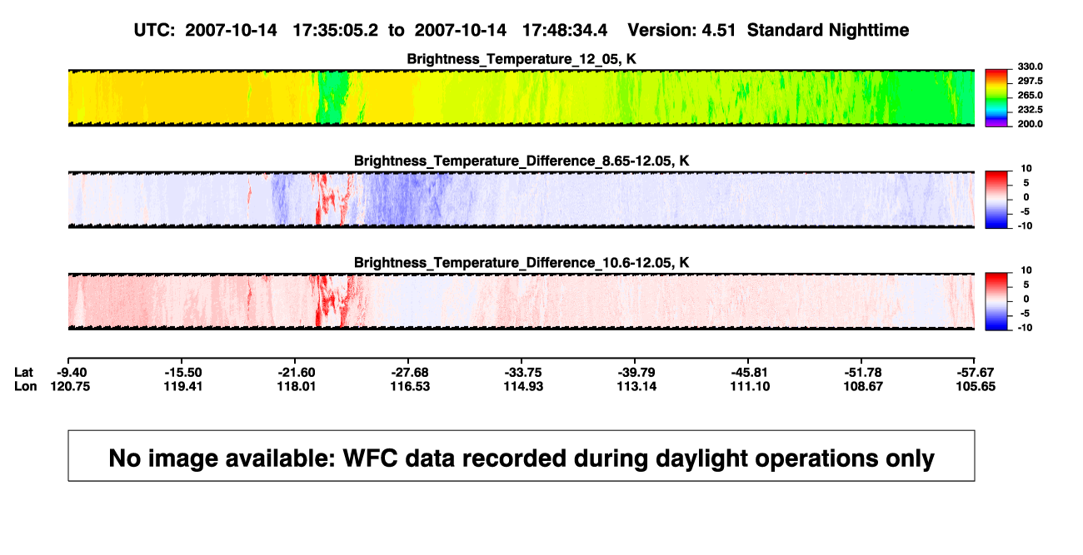Viewport: 1083px width, 555px height.
Task: Click latitude value -45.81
Action: 748,372
